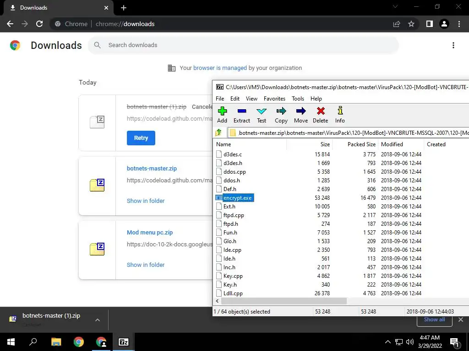Click the Add toolbar icon in 7-Zip
This screenshot has width=469, height=351.
pos(222,115)
